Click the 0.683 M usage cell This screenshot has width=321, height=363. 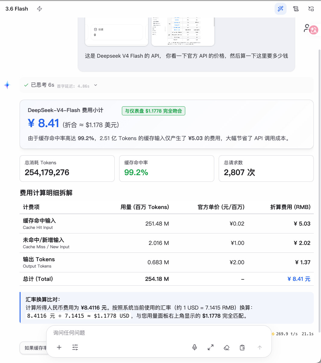coord(158,262)
